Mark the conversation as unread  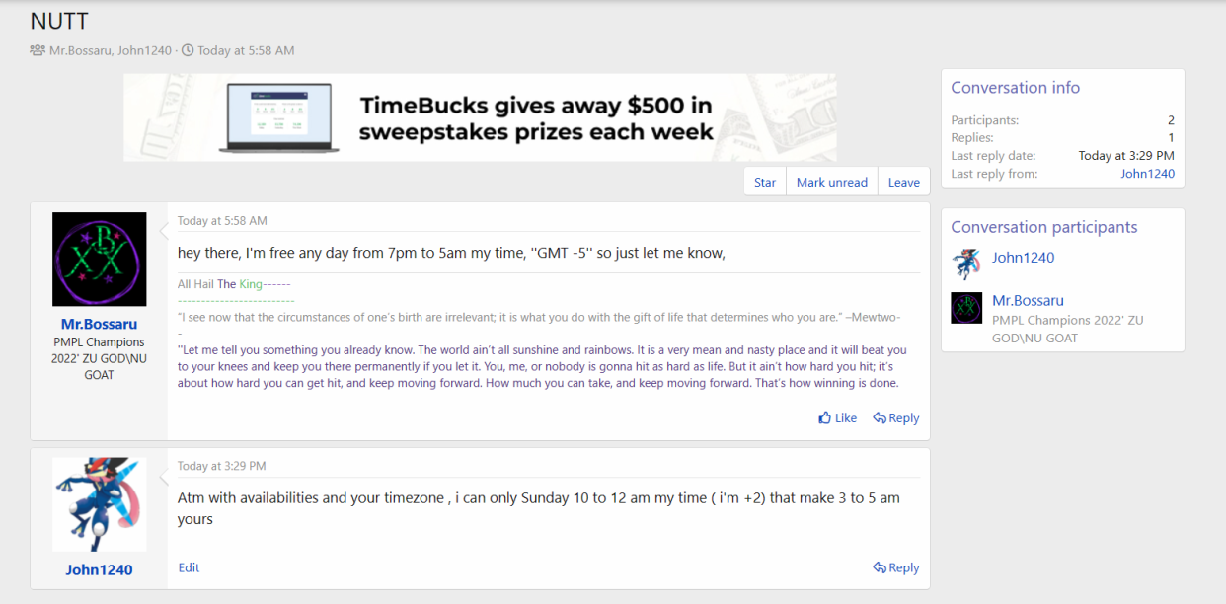831,182
